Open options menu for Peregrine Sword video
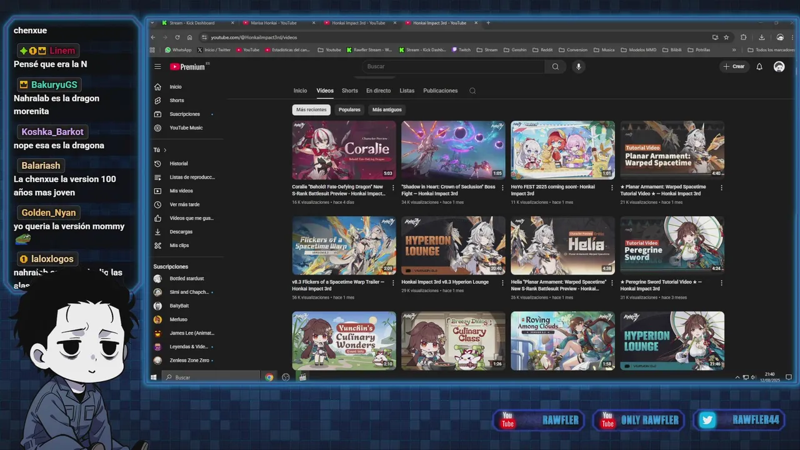The width and height of the screenshot is (800, 450). pyautogui.click(x=721, y=282)
